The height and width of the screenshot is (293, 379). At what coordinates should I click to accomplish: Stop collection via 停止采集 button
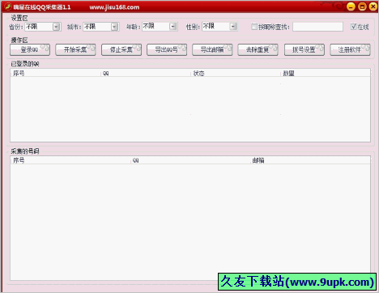coord(121,49)
